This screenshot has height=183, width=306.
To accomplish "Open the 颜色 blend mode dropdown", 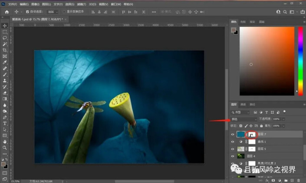I will click(x=243, y=119).
